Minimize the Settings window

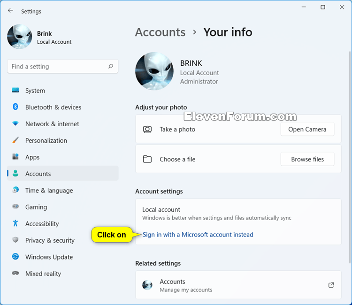pos(304,7)
